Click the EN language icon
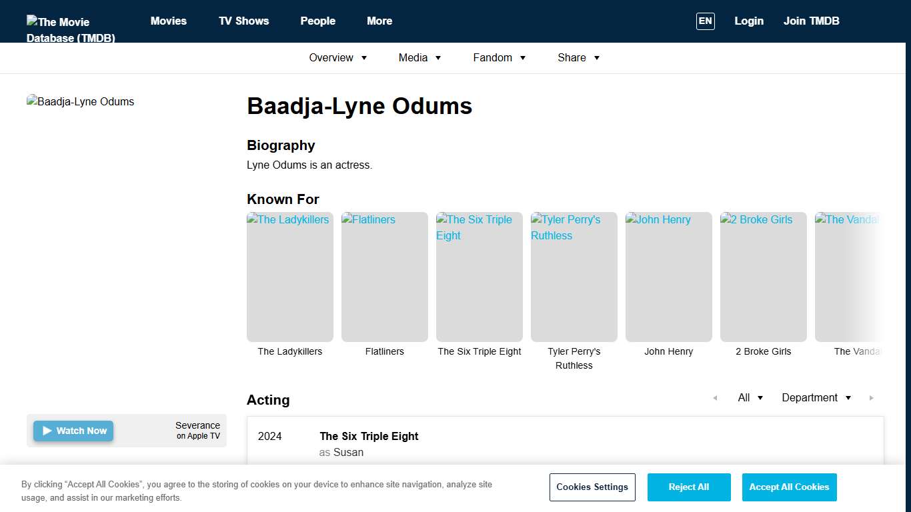 (x=705, y=21)
